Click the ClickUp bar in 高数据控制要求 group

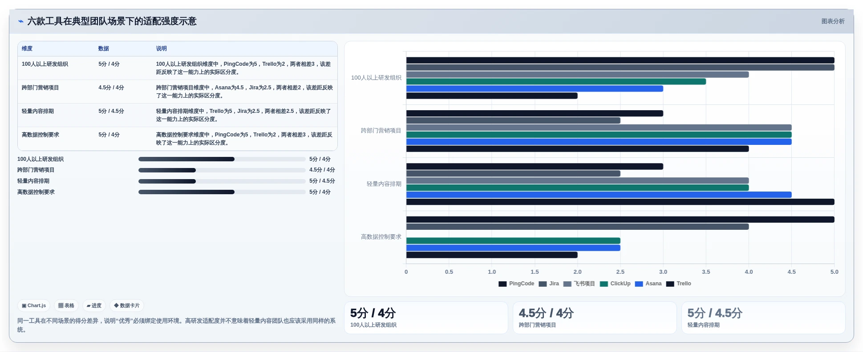point(513,241)
